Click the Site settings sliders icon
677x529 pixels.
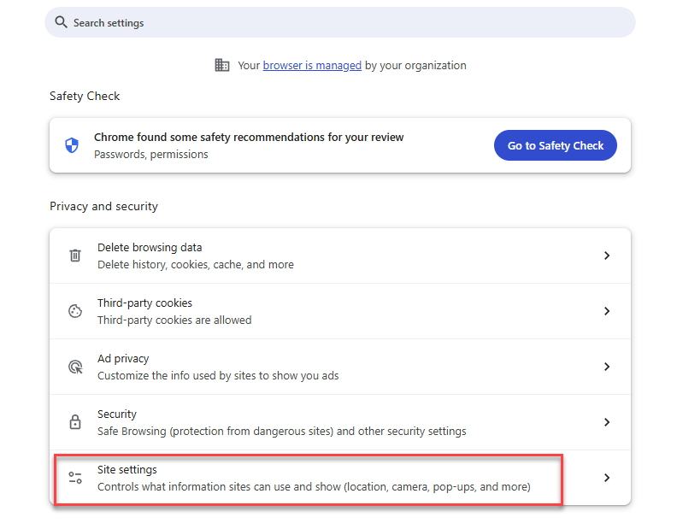75,478
